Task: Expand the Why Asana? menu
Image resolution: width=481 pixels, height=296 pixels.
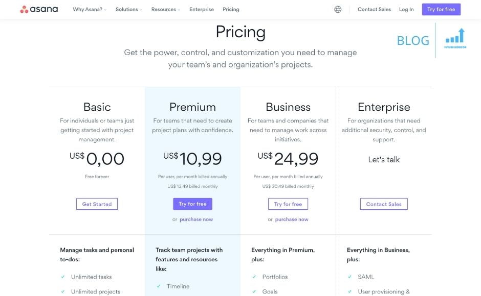Action: [x=90, y=9]
